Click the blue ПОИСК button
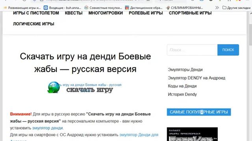252x141 pixels. pyautogui.click(x=228, y=50)
